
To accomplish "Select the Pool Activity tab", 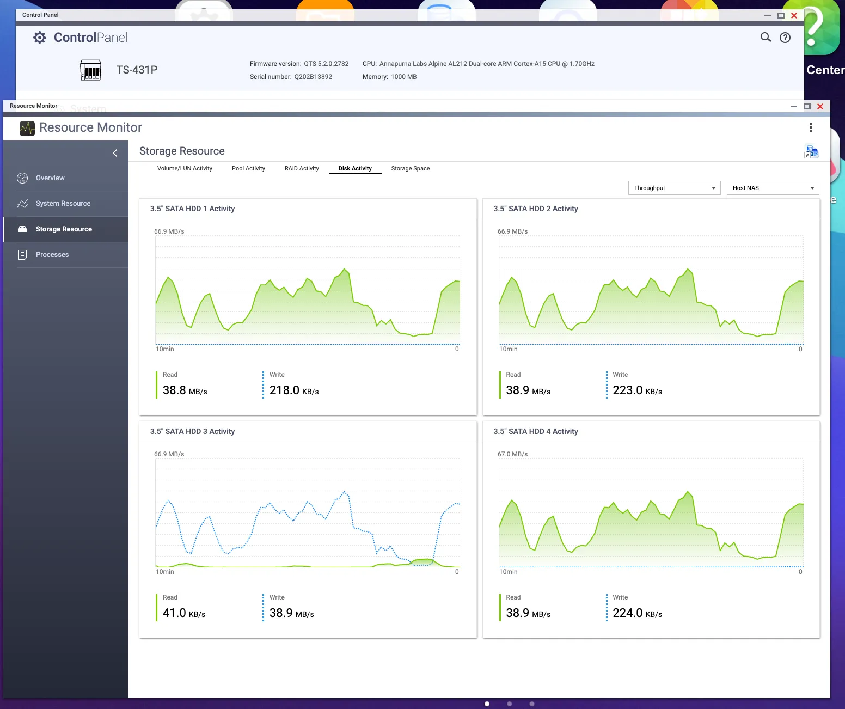I will point(248,168).
